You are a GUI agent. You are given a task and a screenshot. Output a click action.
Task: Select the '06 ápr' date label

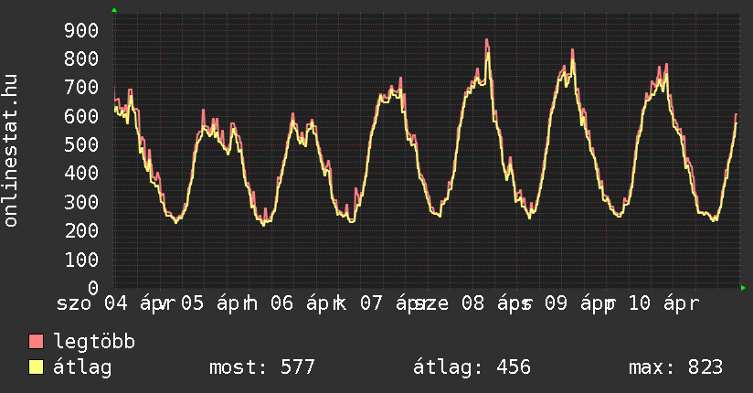click(303, 303)
